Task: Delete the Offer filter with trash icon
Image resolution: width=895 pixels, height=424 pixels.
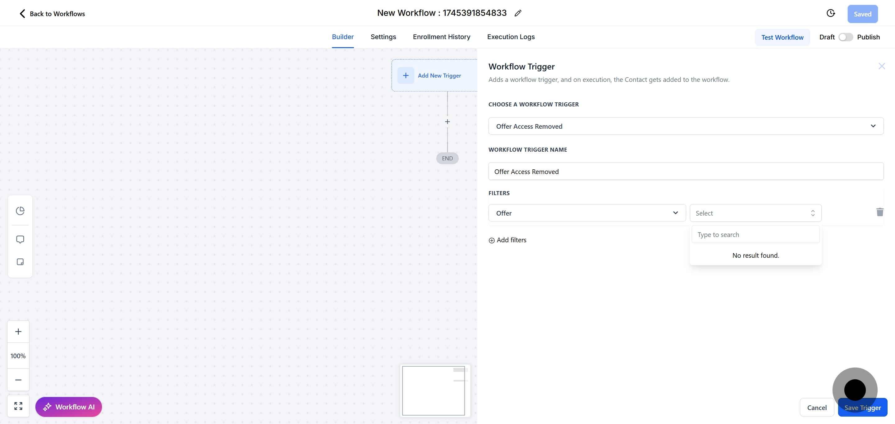Action: [880, 212]
